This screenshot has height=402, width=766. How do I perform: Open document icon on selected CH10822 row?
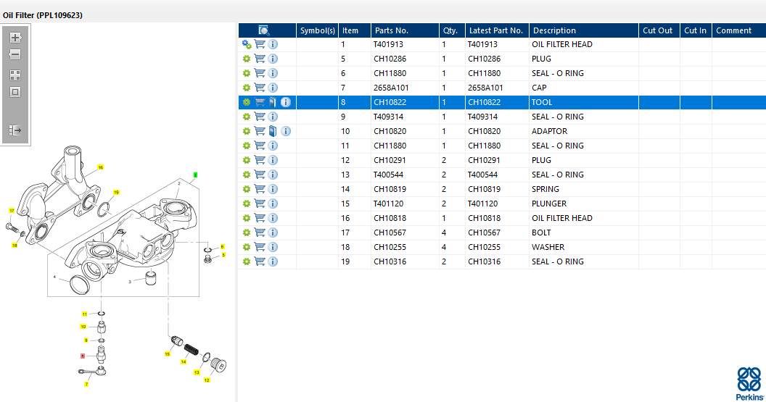pyautogui.click(x=273, y=102)
